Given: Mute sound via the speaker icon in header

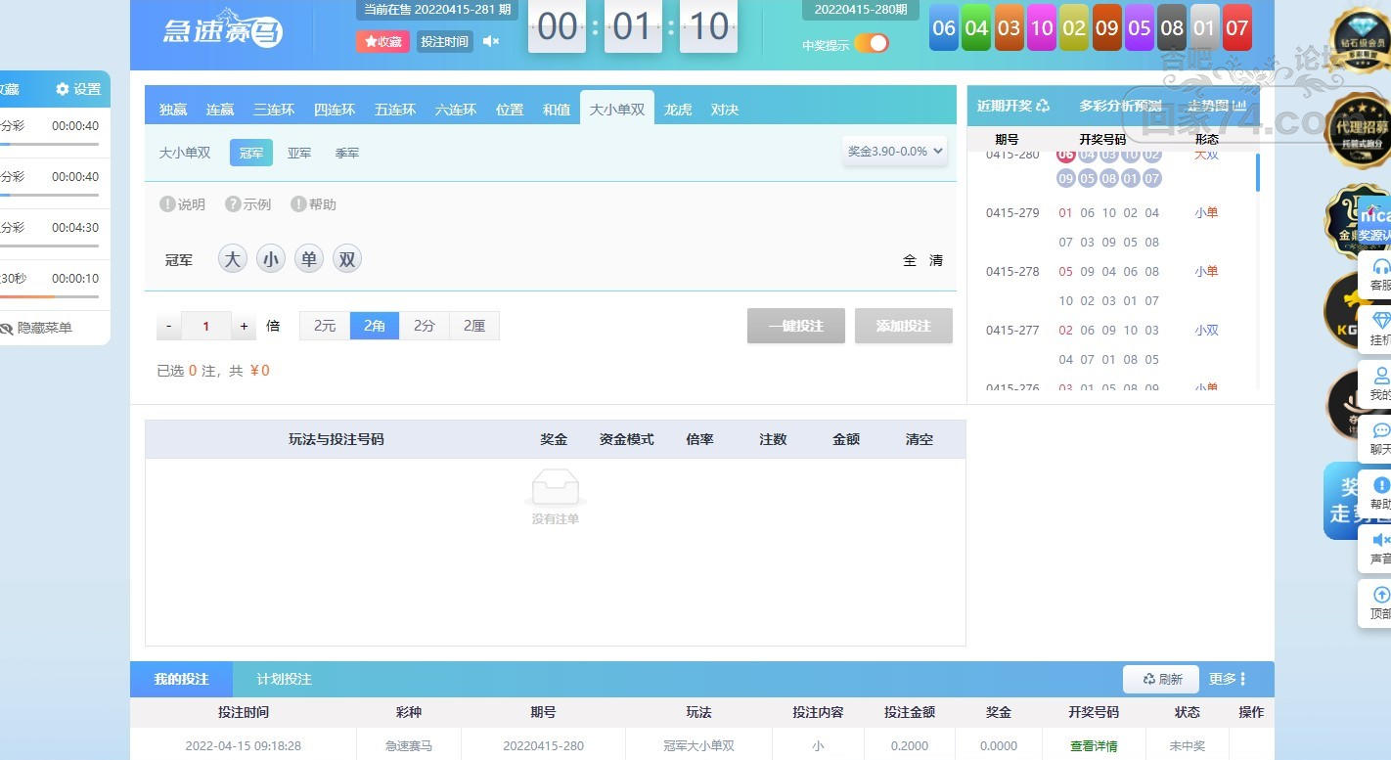Looking at the screenshot, I should pyautogui.click(x=491, y=41).
